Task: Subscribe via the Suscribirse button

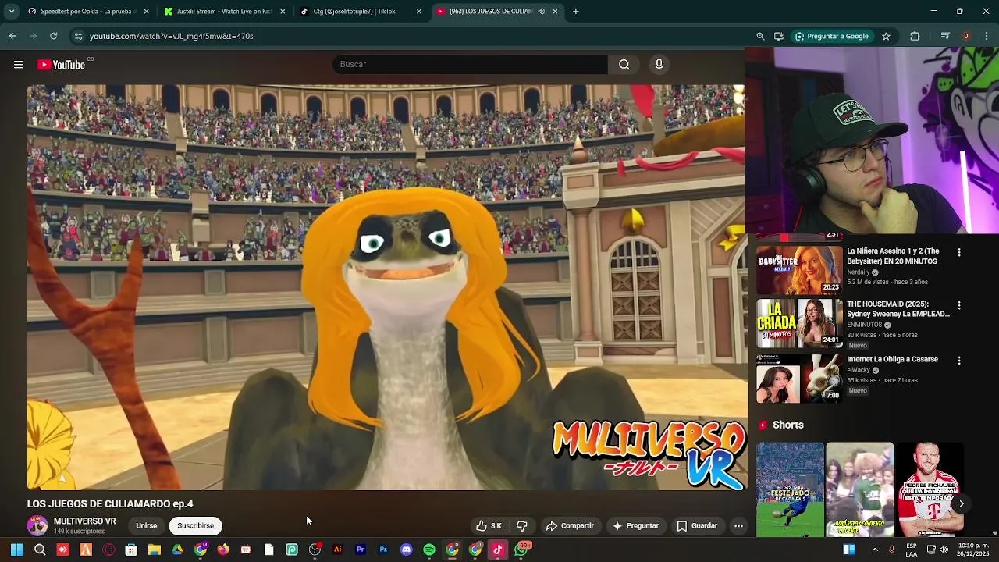Action: 195,526
